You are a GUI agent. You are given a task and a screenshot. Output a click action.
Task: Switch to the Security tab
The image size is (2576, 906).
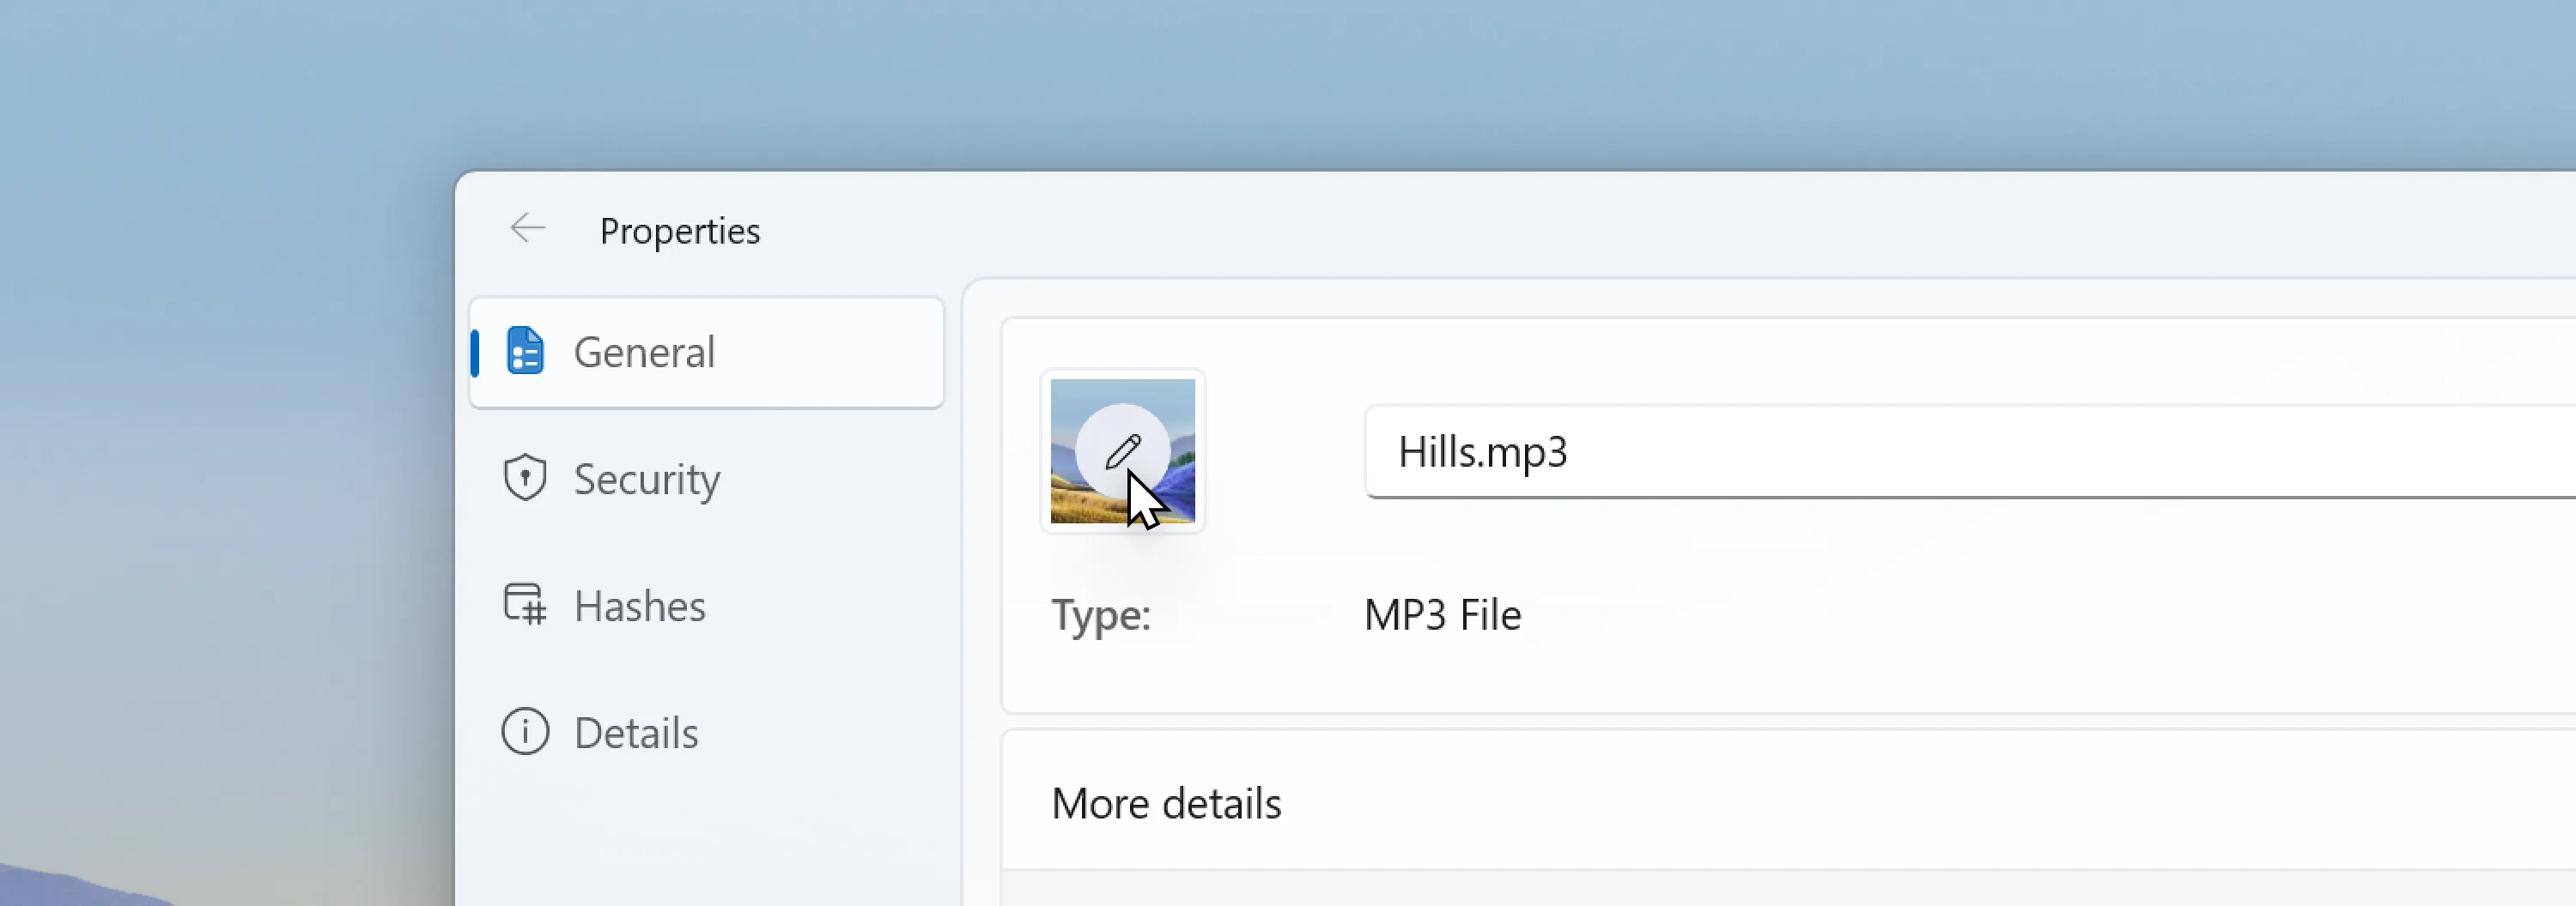[646, 480]
